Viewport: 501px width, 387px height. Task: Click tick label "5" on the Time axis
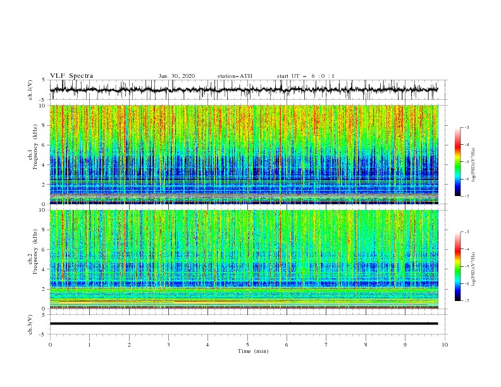247,345
